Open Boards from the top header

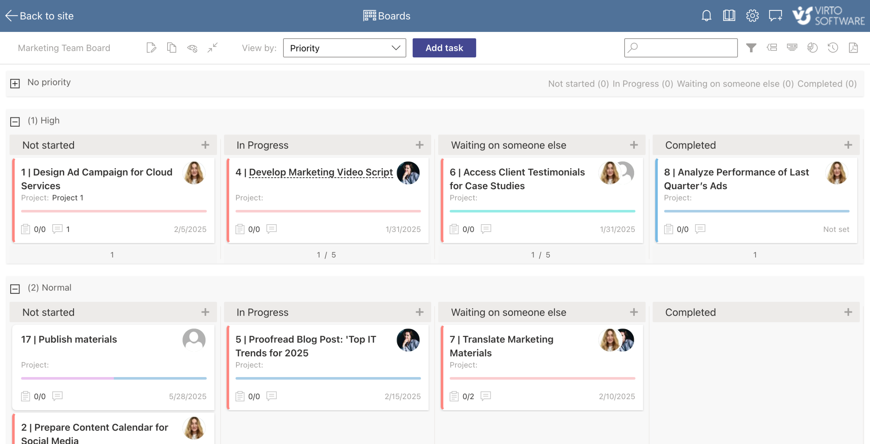387,16
